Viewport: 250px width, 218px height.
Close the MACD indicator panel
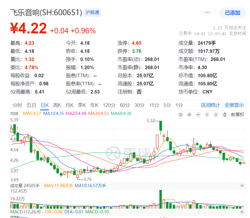[242, 212]
